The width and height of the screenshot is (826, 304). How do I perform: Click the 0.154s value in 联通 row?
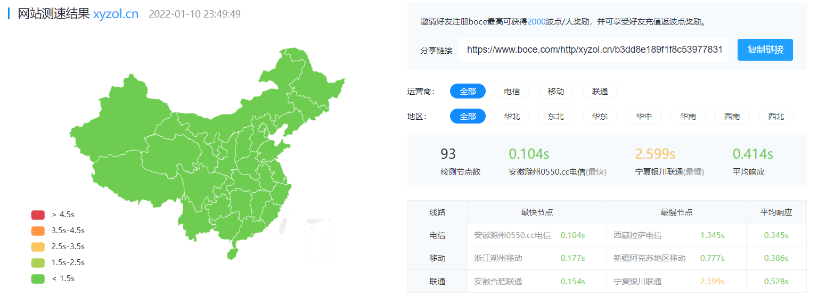(x=573, y=281)
